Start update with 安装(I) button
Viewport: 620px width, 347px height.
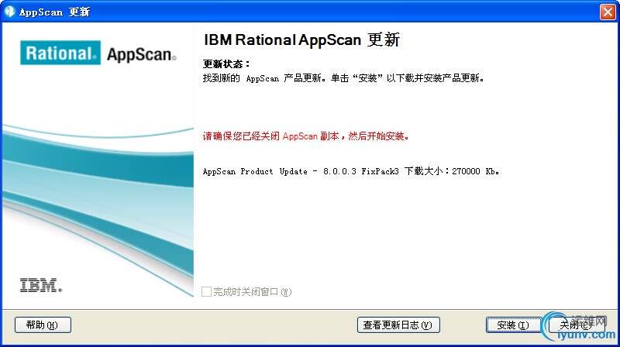513,325
